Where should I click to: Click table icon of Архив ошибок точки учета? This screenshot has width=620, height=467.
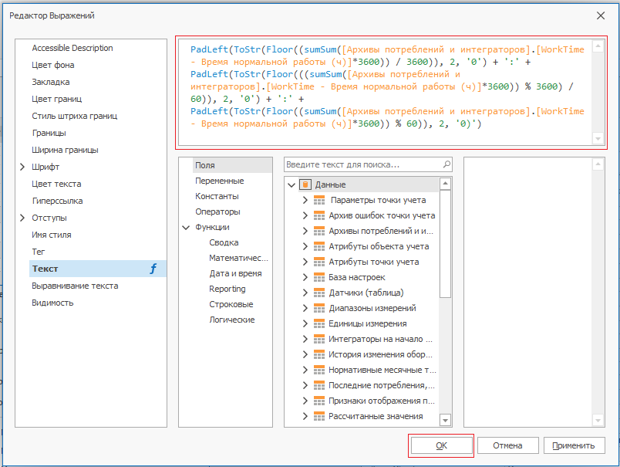[319, 215]
